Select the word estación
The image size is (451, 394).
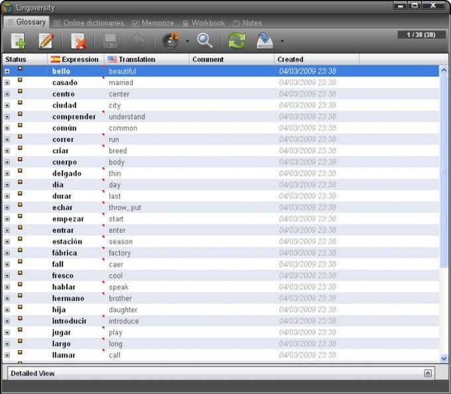(x=67, y=241)
